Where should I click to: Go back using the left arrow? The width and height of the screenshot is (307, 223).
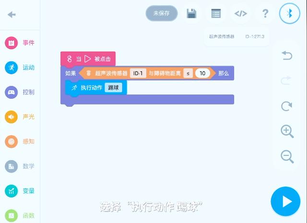(12, 14)
